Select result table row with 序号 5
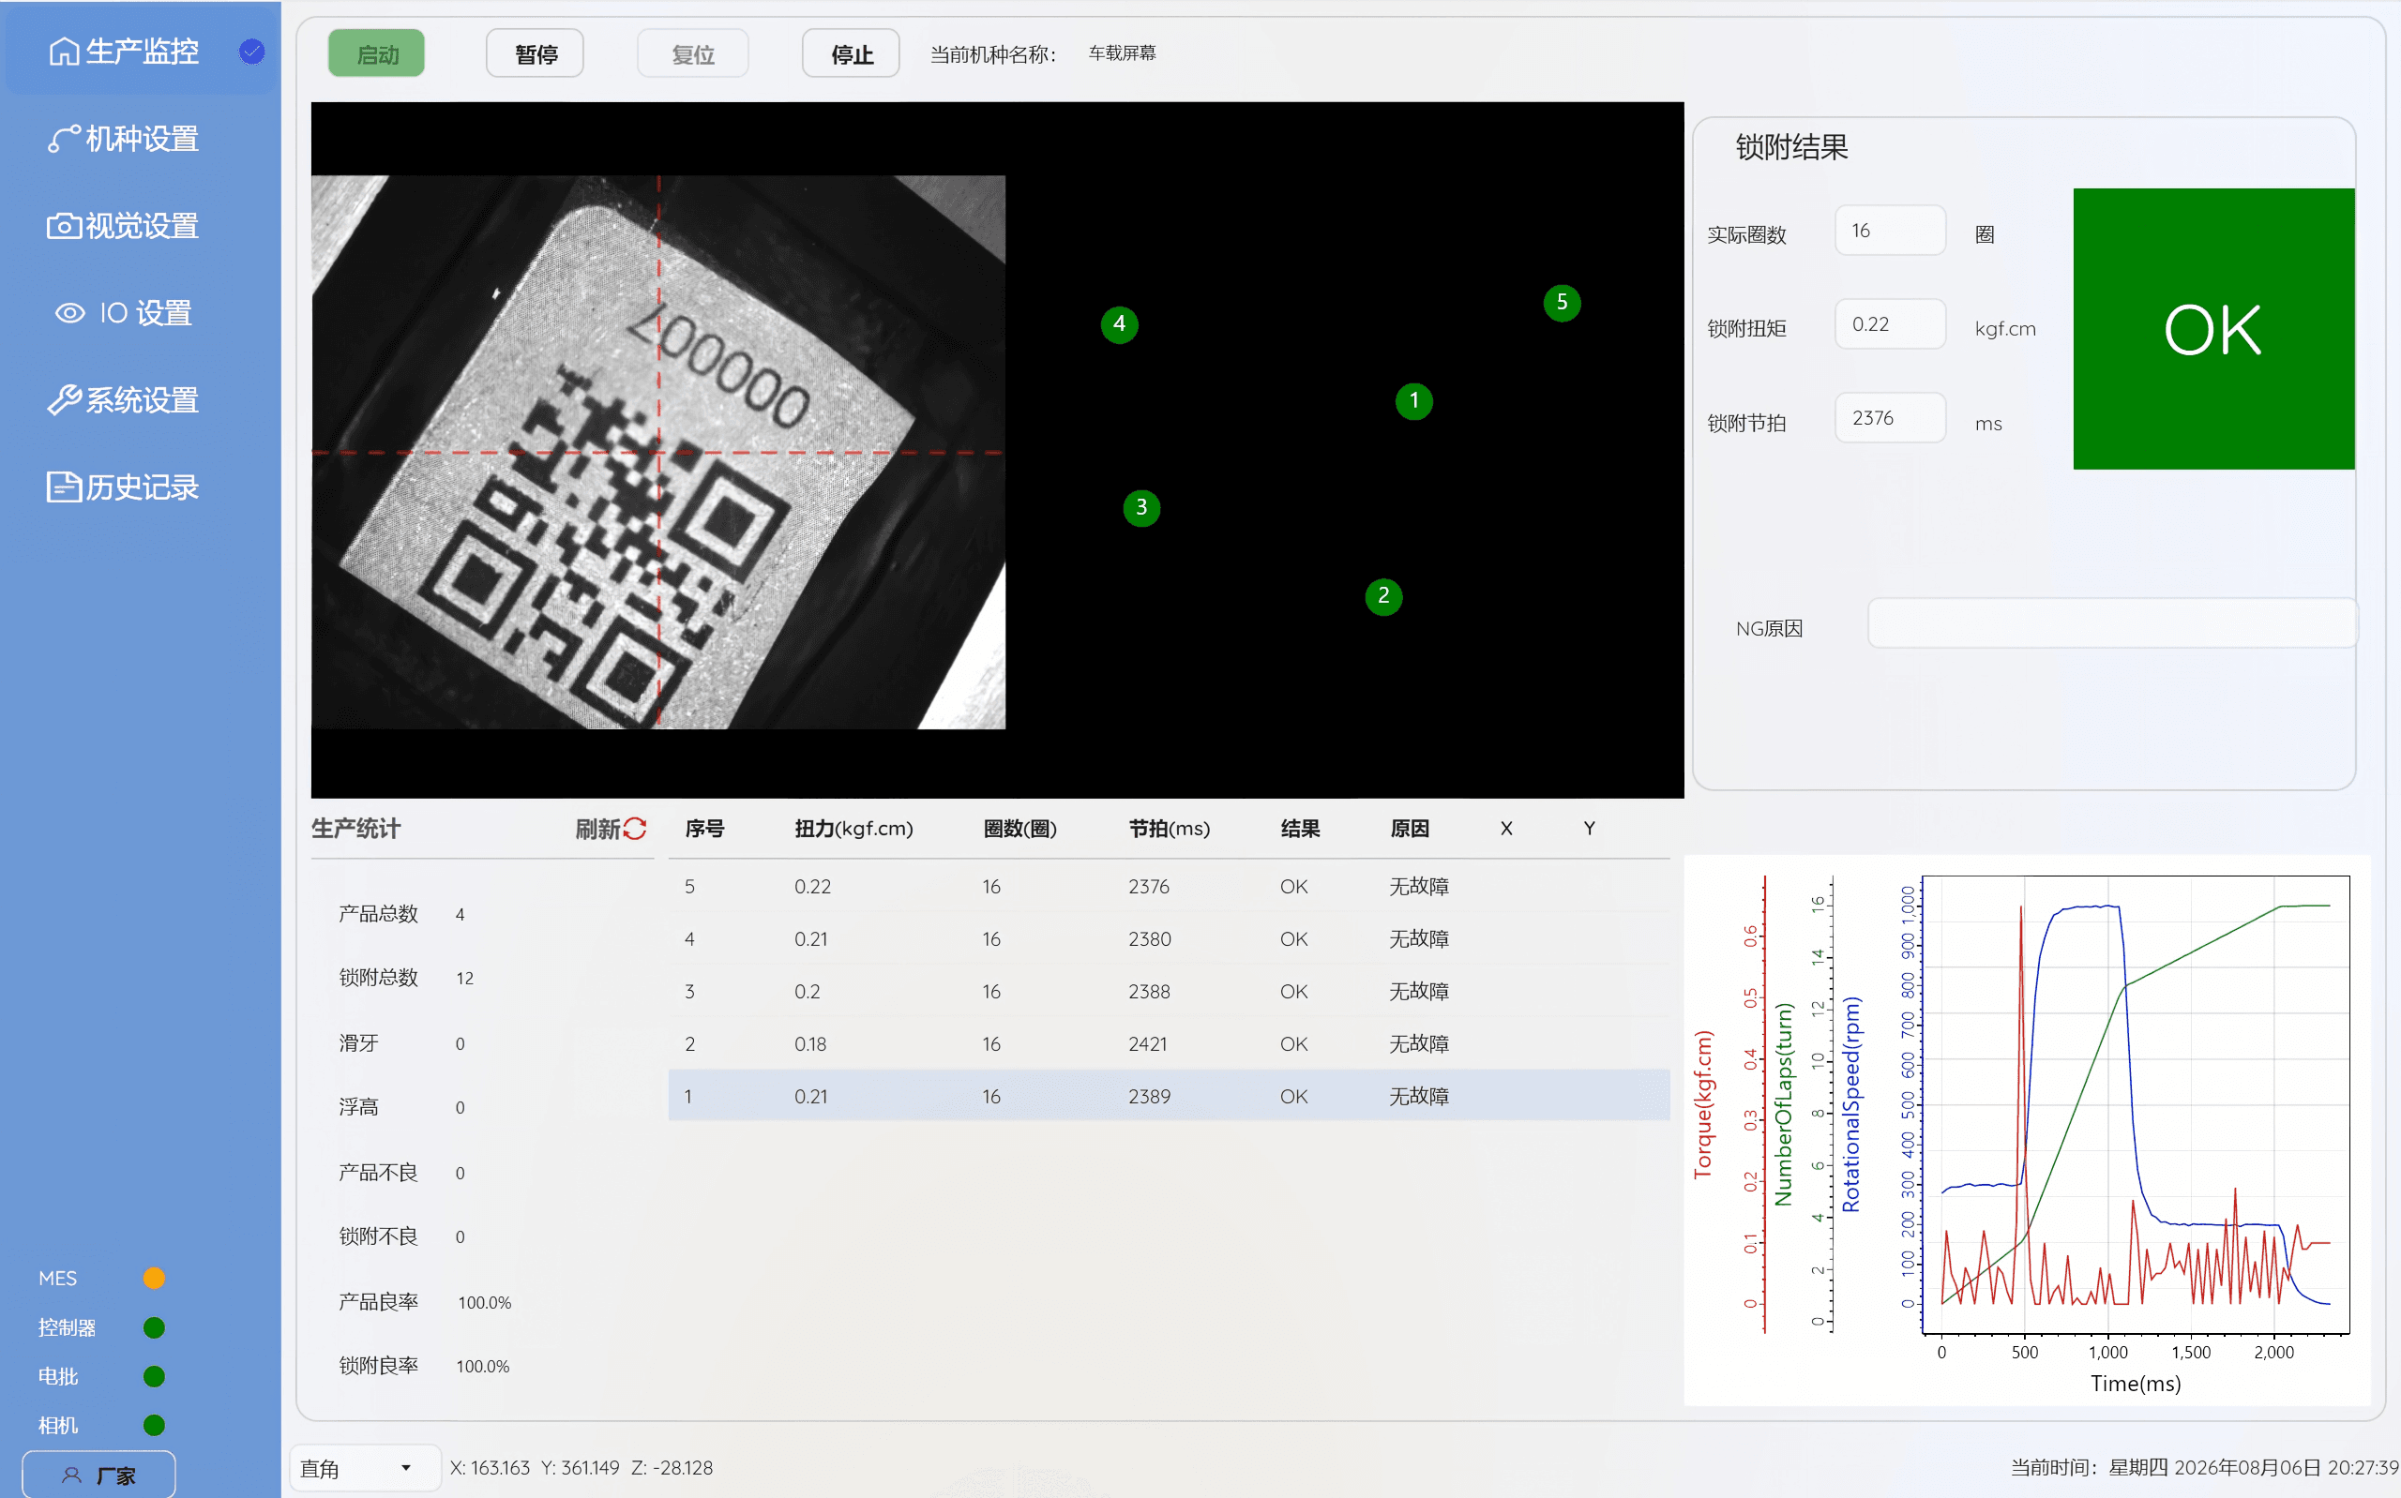2401x1498 pixels. click(1170, 887)
